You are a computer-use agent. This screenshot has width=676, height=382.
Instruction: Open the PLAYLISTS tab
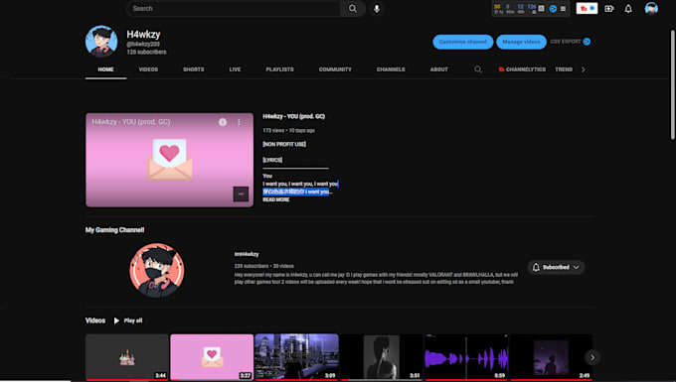pyautogui.click(x=279, y=69)
